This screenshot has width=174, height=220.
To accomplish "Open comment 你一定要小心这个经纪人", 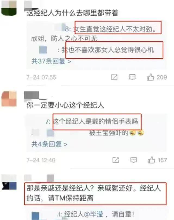I will [x=65, y=105].
